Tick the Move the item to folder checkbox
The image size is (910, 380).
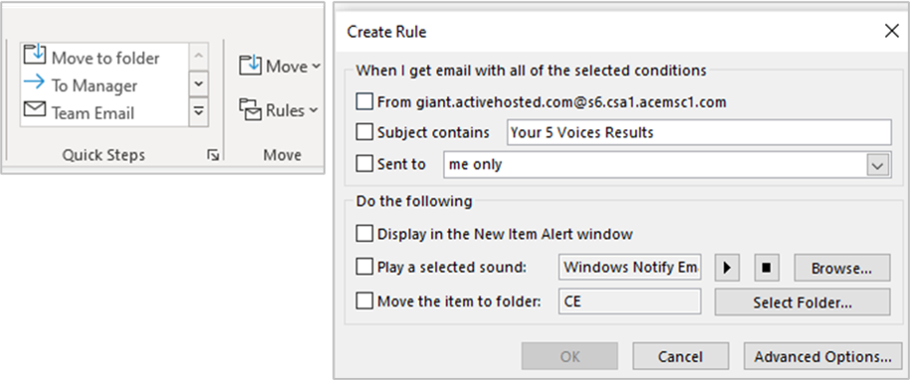(x=364, y=301)
